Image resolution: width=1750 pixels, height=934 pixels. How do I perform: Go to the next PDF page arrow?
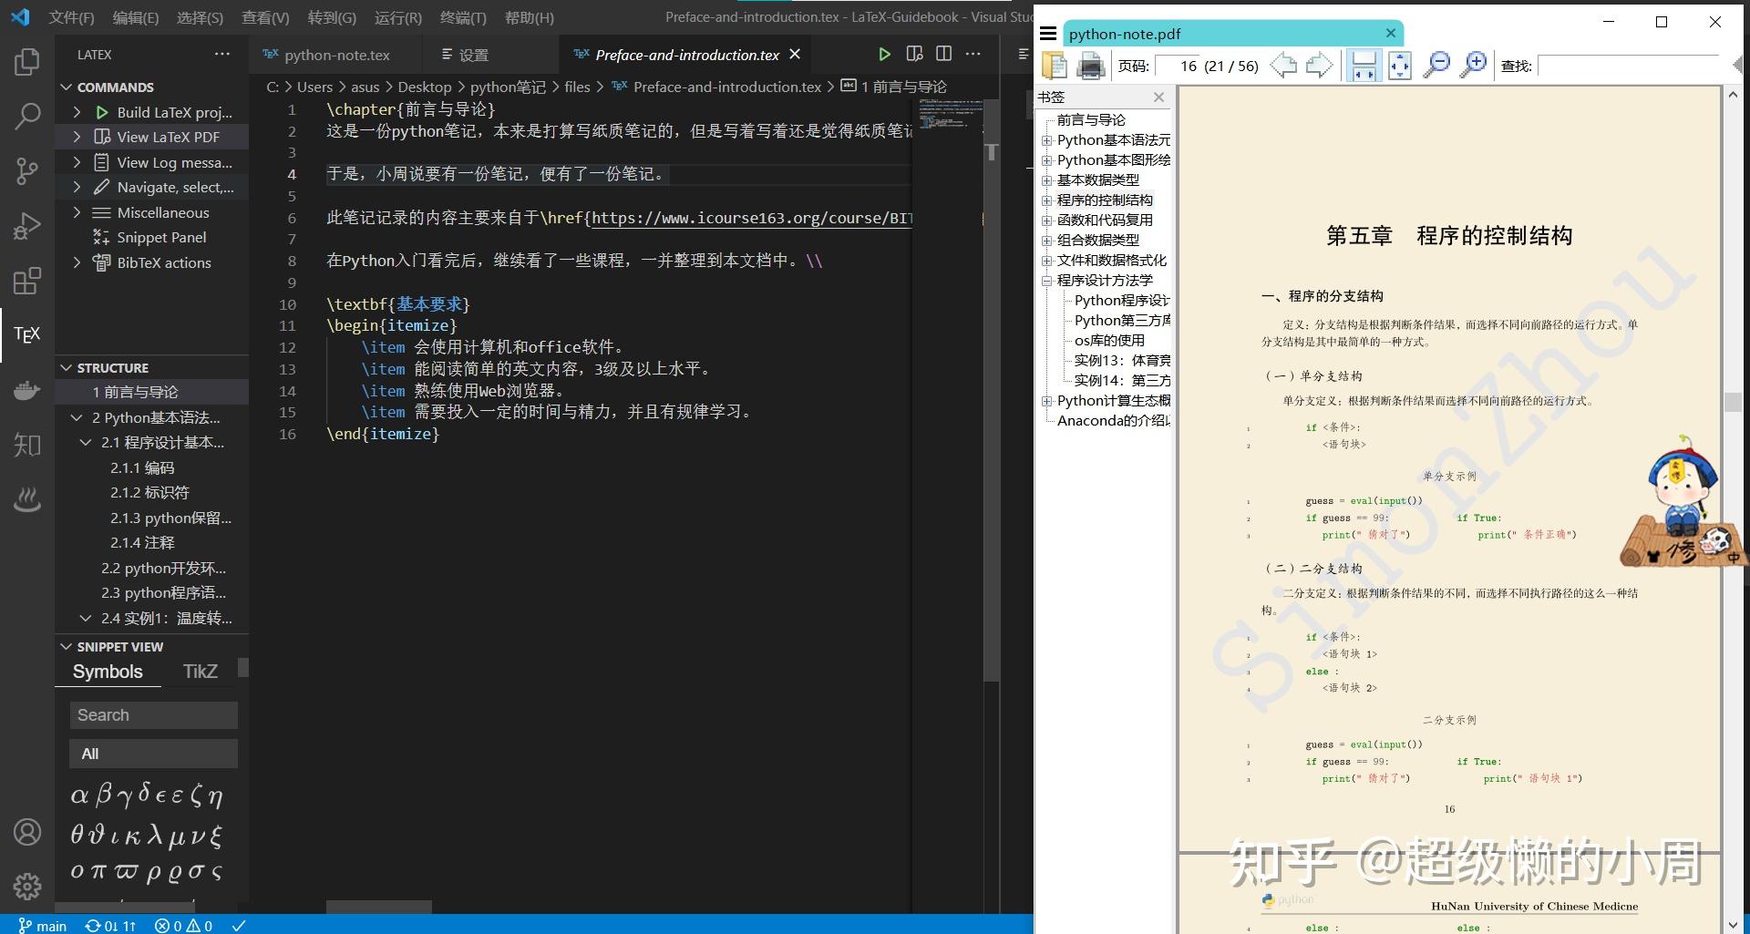1319,64
